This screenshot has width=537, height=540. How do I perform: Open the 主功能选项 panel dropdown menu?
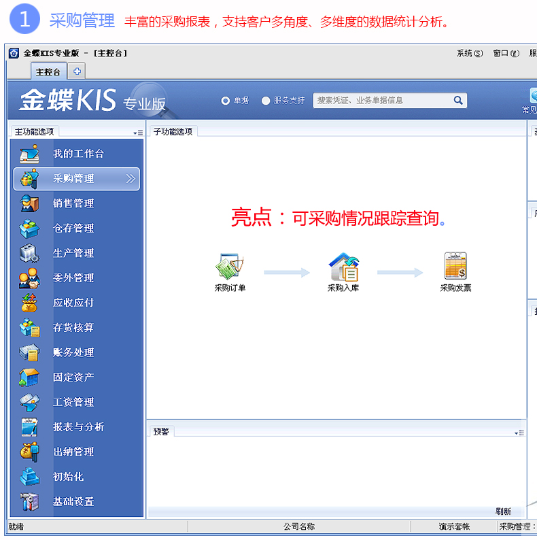pos(138,133)
